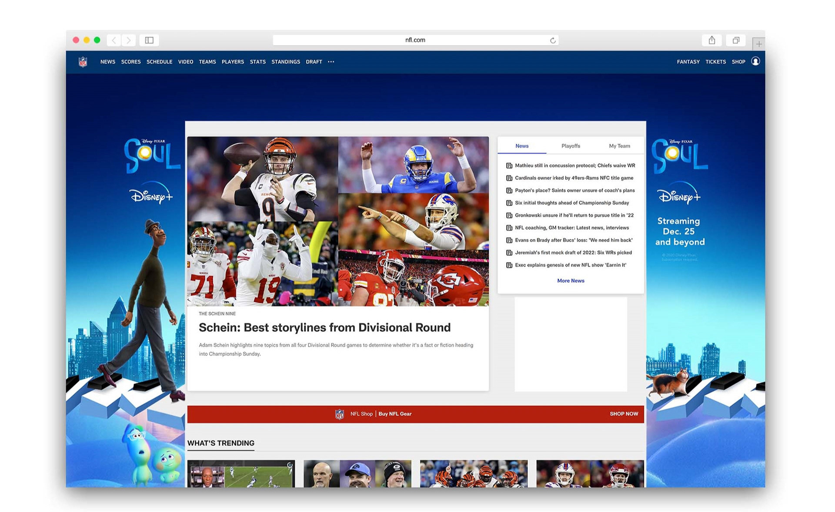Open the PLAYERS menu item

pos(233,62)
